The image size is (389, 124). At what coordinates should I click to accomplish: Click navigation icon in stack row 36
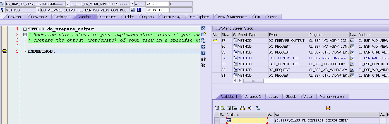[352, 46]
